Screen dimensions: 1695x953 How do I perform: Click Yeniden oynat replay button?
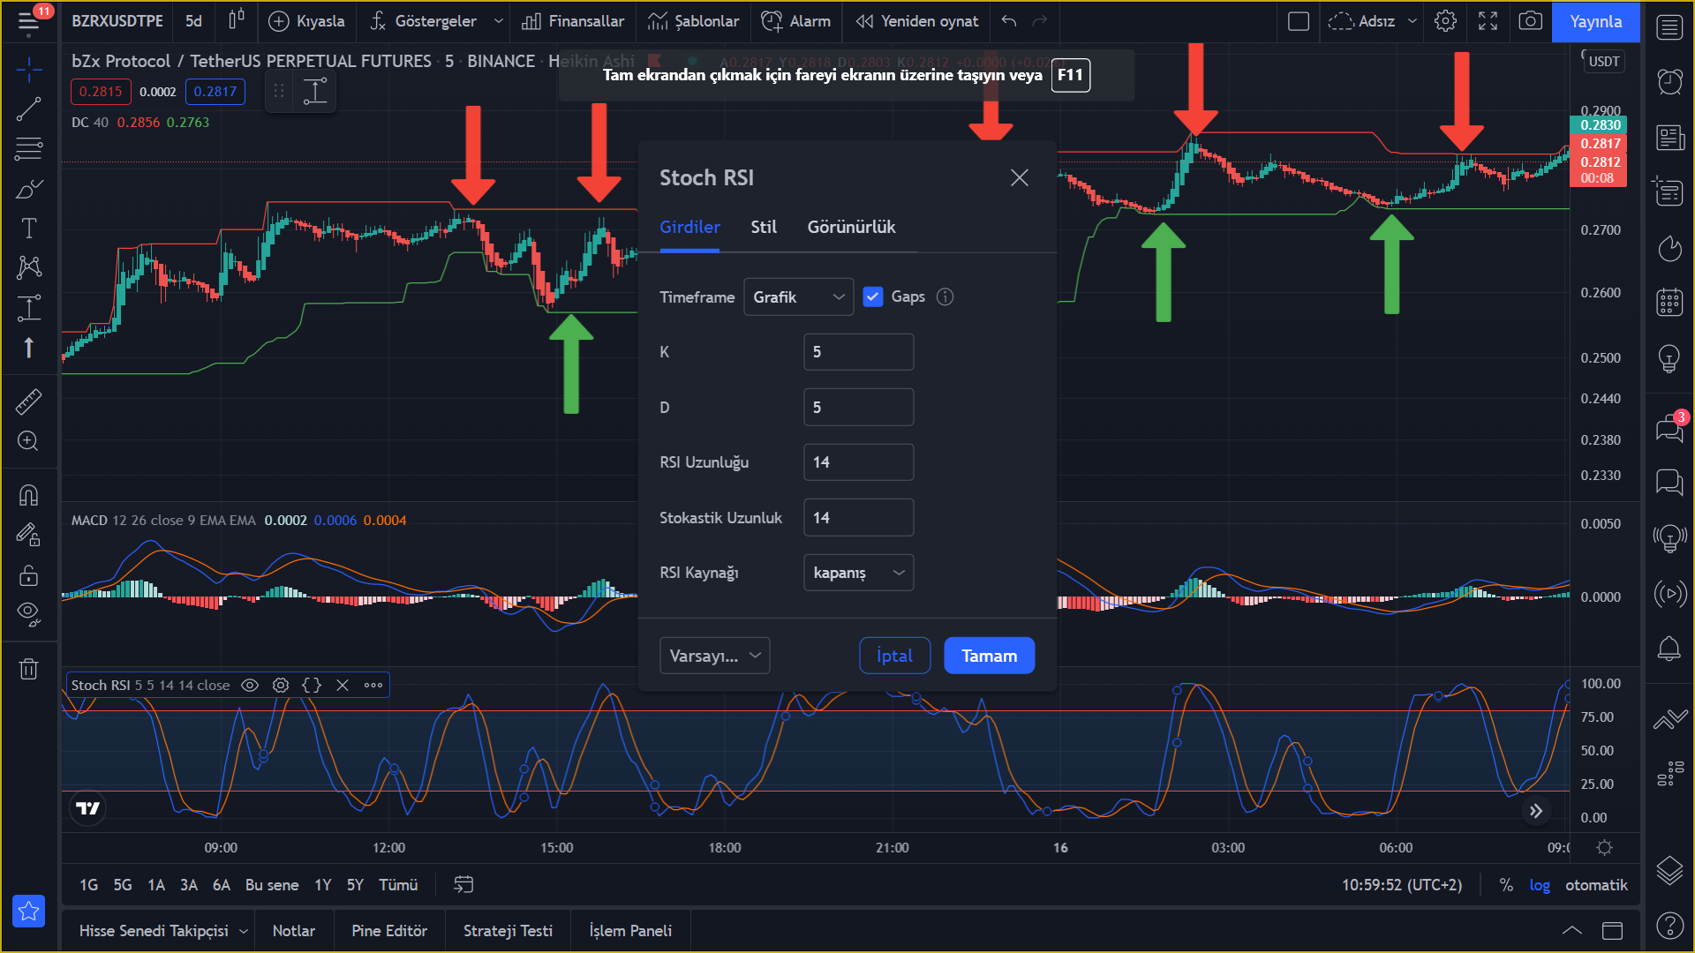point(916,21)
